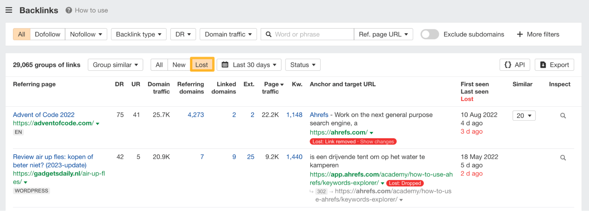Open Review air up fles page title

[x=53, y=161]
